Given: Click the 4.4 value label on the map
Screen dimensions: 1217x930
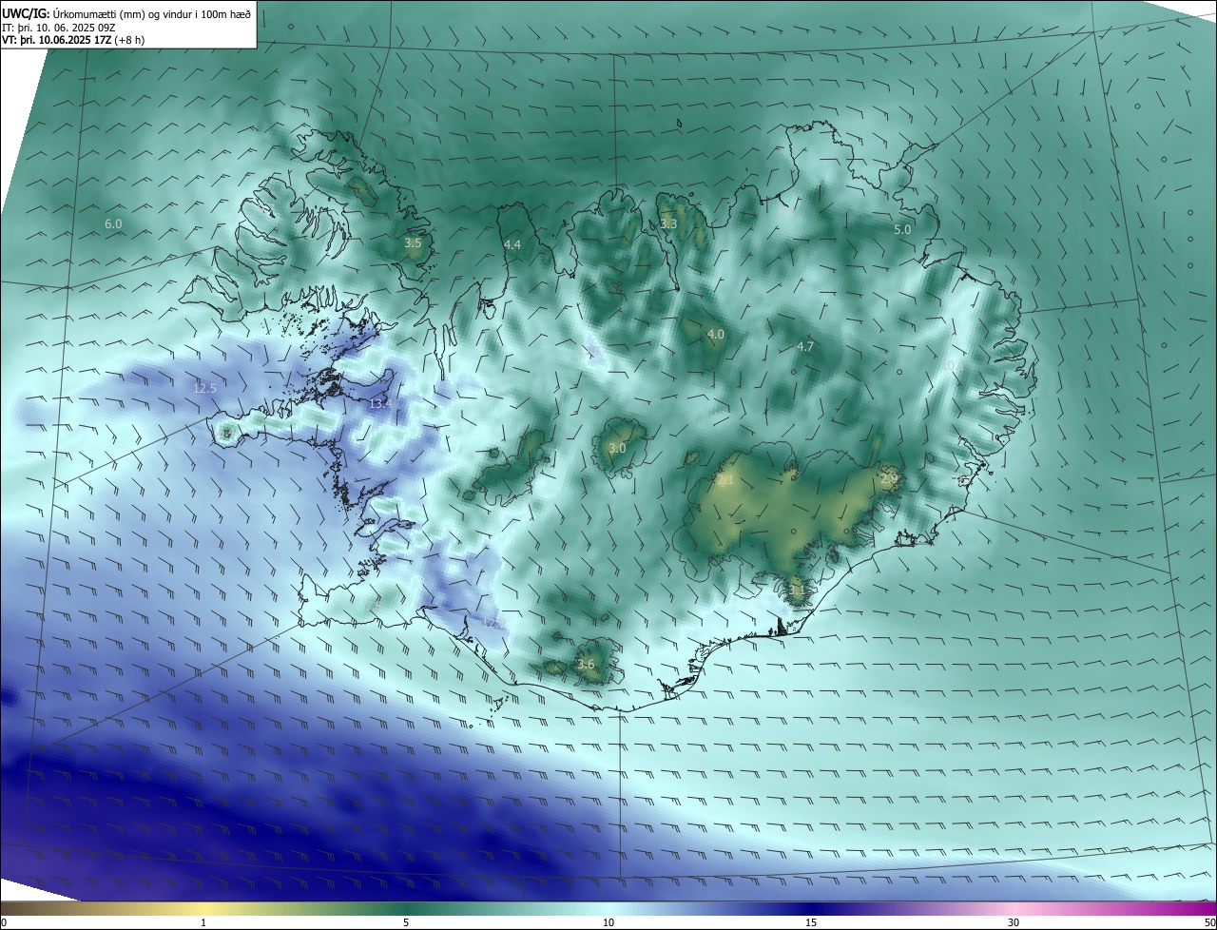Looking at the screenshot, I should click(512, 245).
